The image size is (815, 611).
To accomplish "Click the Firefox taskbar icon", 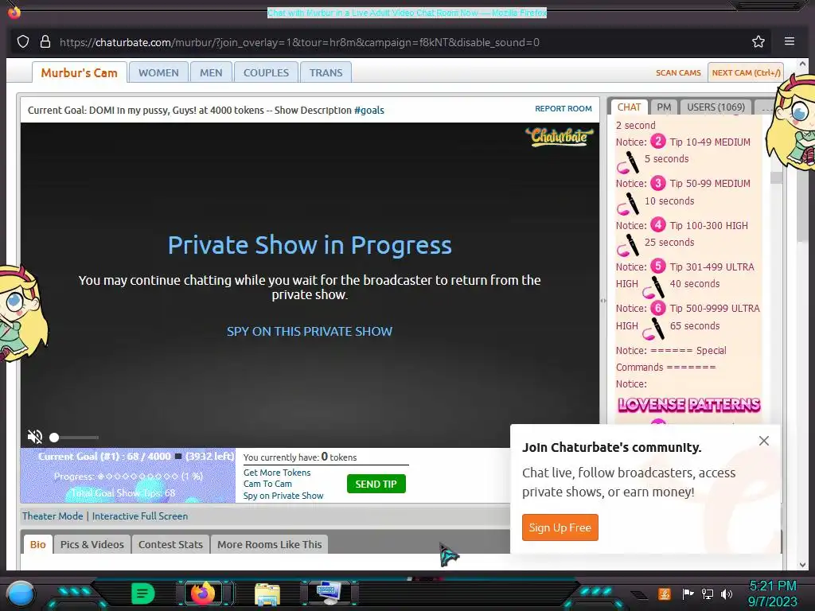I will point(203,593).
